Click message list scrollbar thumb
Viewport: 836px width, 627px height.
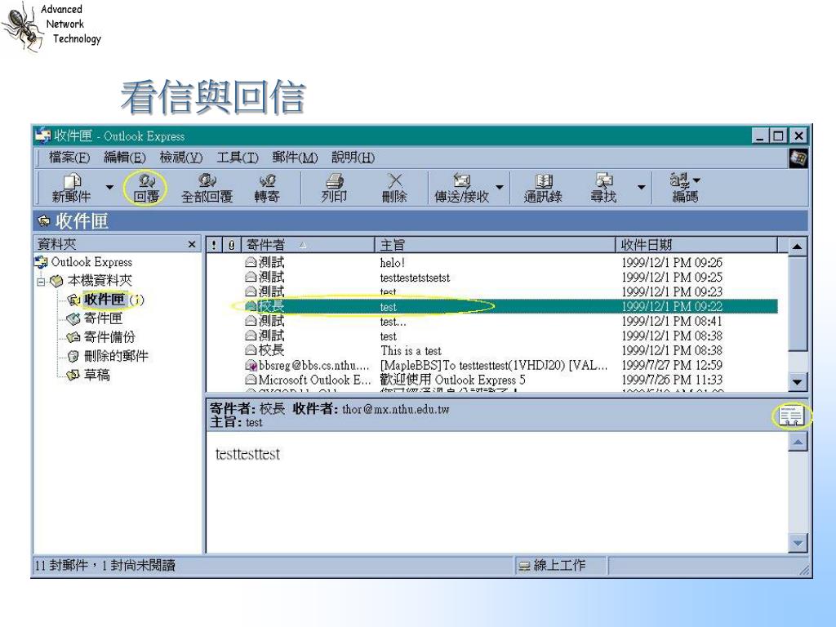797,304
